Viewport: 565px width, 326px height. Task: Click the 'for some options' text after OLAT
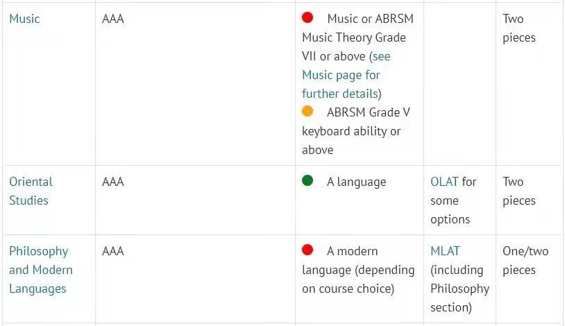[453, 200]
